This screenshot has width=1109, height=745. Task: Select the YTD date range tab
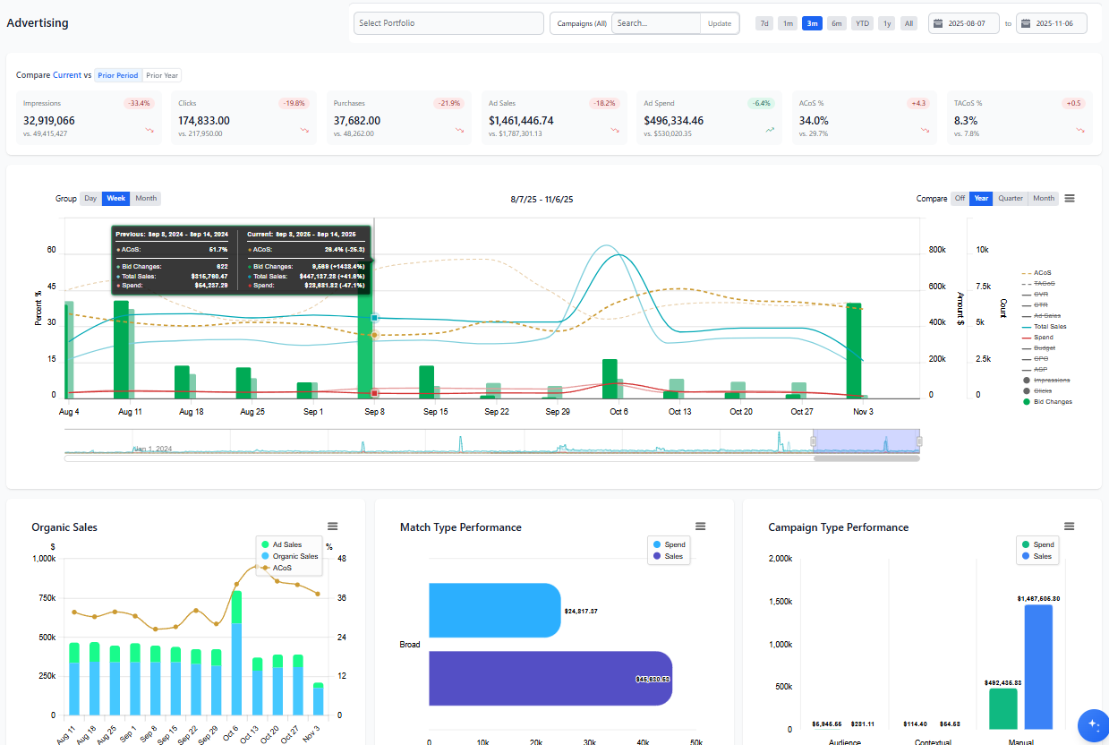[861, 22]
